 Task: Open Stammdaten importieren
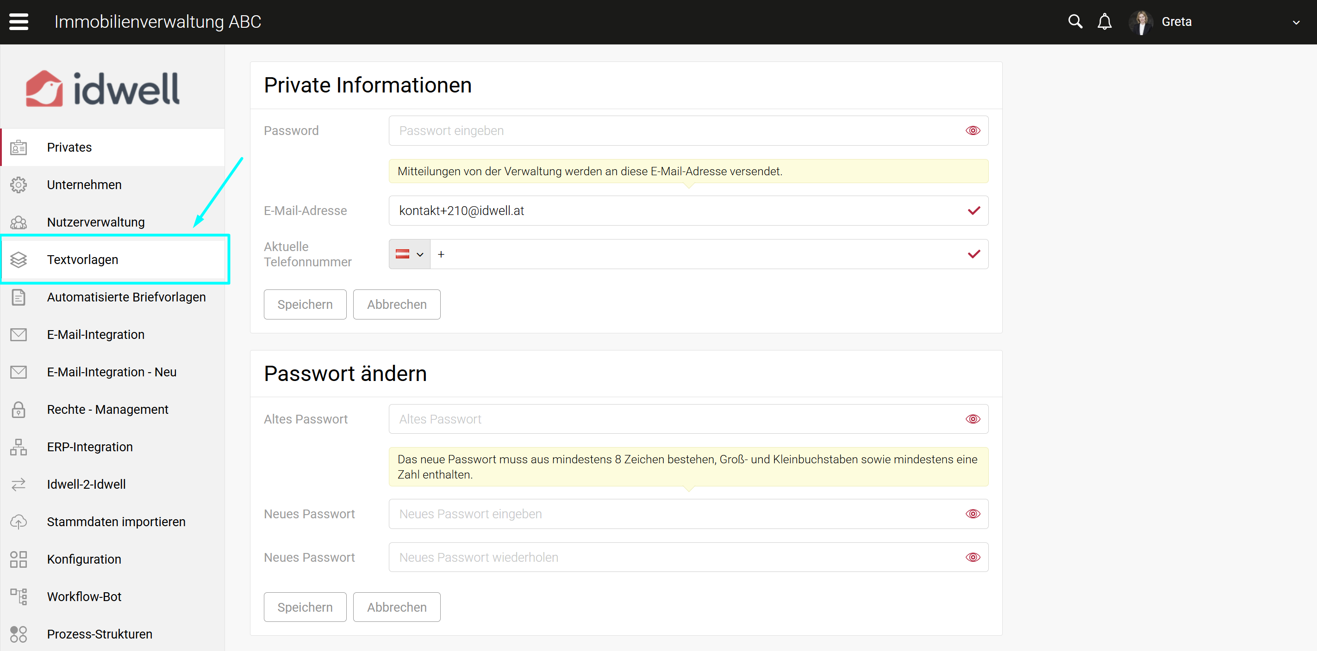(113, 522)
